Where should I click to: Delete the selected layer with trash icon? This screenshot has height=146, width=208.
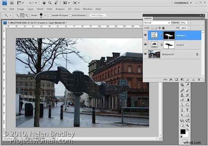(199, 79)
